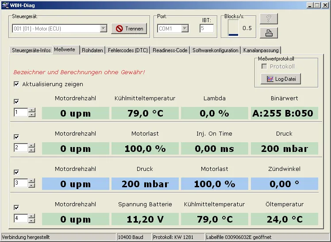Image resolution: width=331 pixels, height=242 pixels.
Task: Click status bar text Verbindung hergestellt
Action: (26, 237)
